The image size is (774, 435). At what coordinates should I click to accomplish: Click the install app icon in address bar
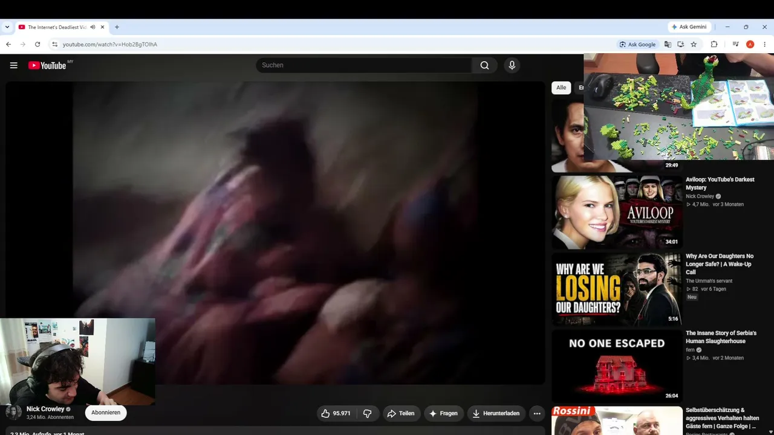[680, 44]
